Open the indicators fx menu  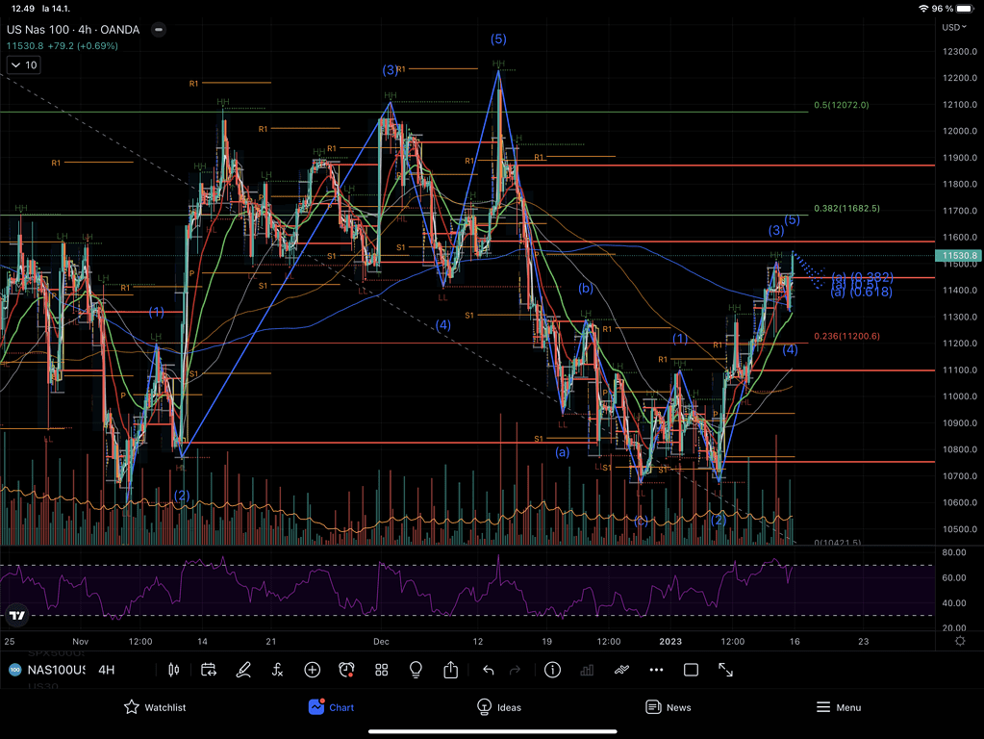(277, 670)
